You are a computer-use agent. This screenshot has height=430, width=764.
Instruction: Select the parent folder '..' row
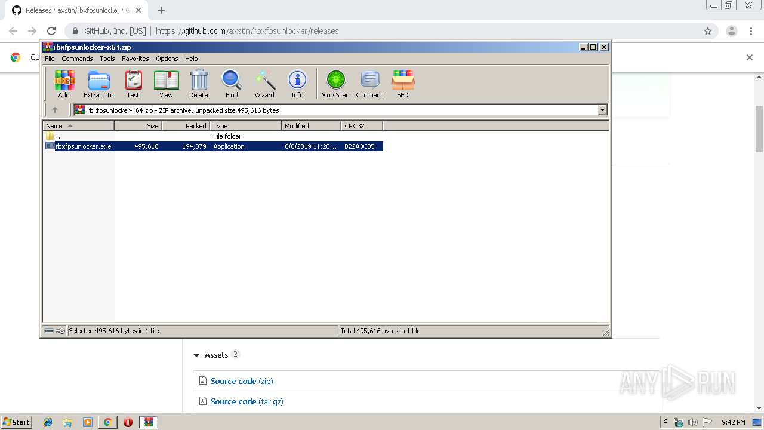(213, 136)
